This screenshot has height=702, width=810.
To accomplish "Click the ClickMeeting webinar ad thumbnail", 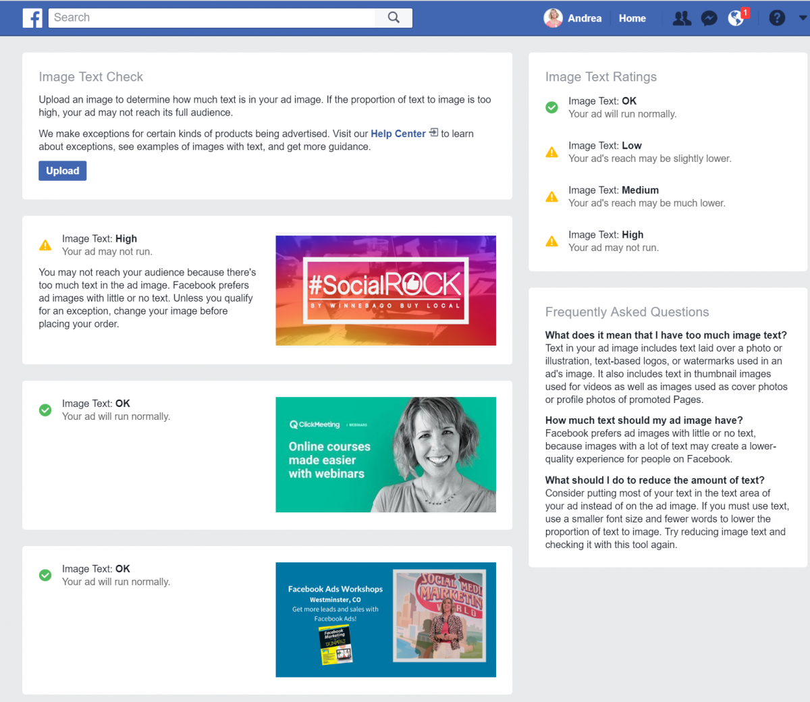I will pyautogui.click(x=385, y=455).
